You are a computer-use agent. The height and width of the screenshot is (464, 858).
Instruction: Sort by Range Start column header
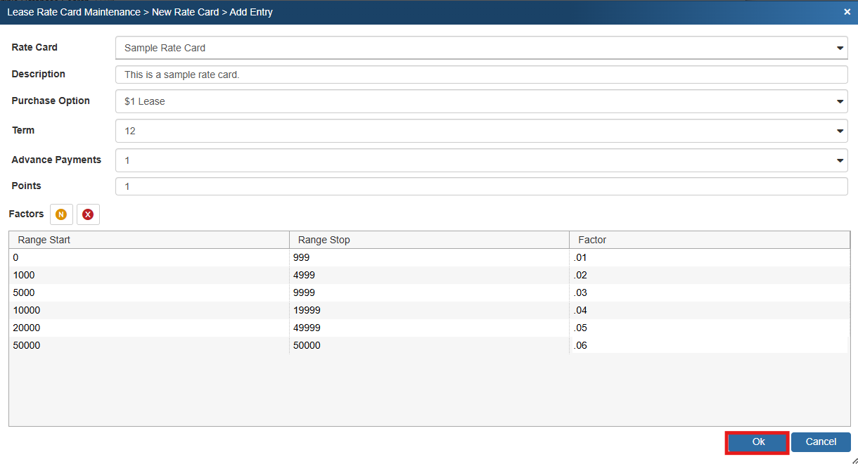tap(148, 240)
